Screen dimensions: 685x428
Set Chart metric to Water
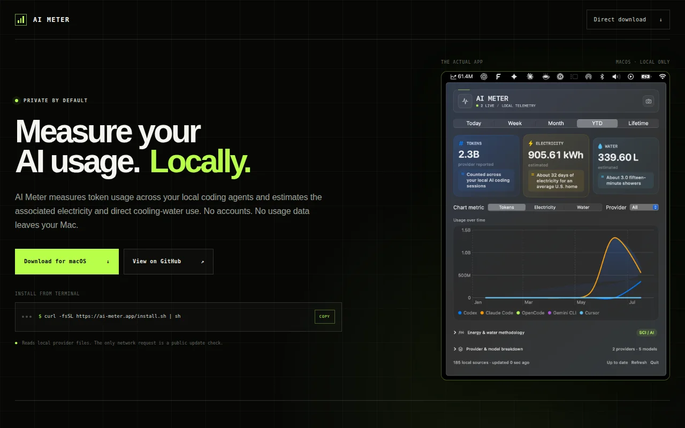coord(583,207)
